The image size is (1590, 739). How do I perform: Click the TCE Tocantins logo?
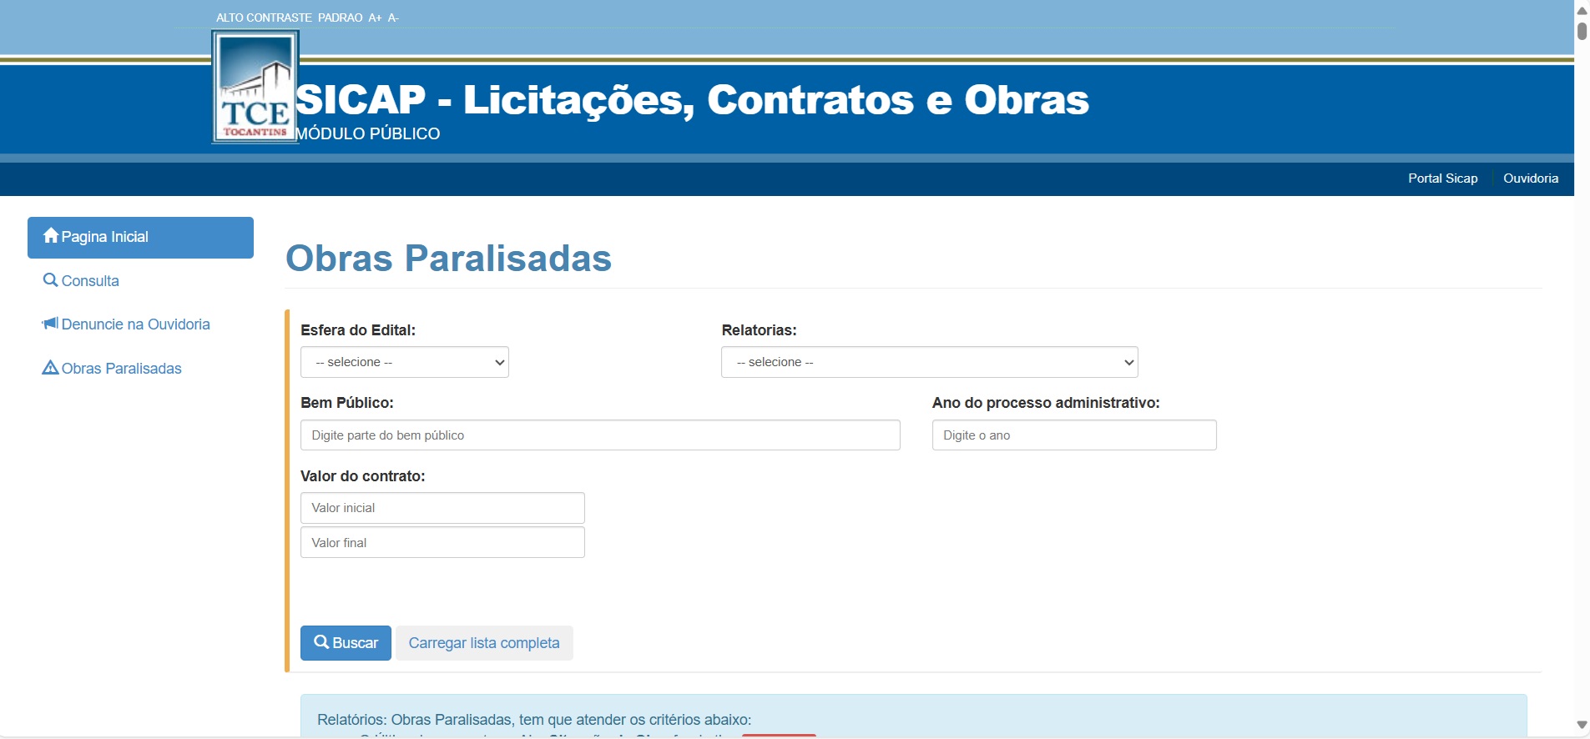[255, 88]
